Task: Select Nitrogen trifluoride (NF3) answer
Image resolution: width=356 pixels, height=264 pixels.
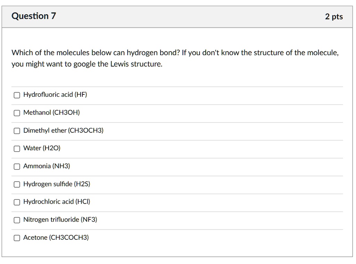Action: click(x=17, y=220)
